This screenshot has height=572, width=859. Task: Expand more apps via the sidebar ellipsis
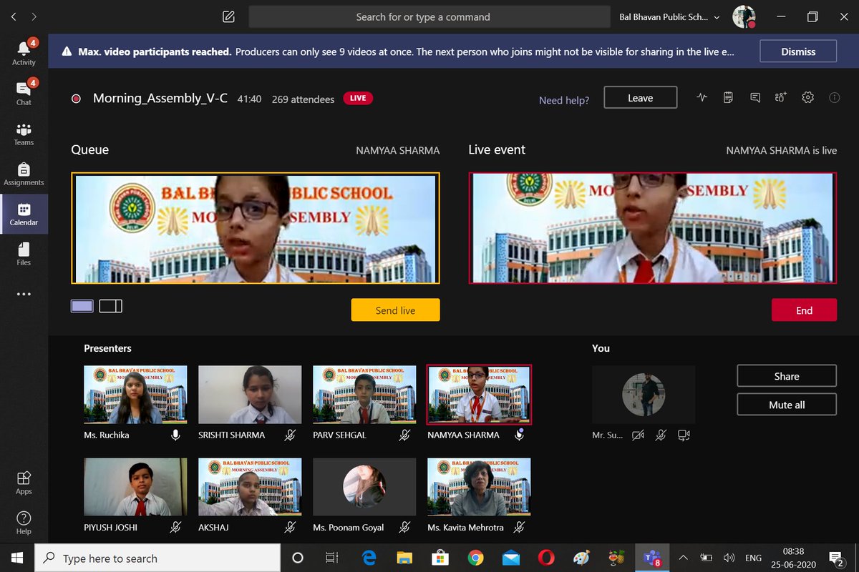[x=24, y=294]
